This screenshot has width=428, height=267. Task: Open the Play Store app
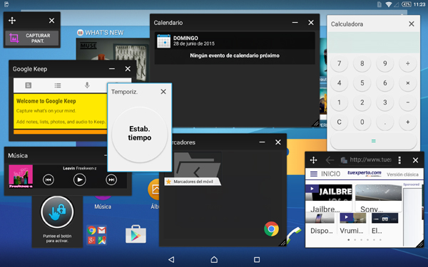[136, 234]
